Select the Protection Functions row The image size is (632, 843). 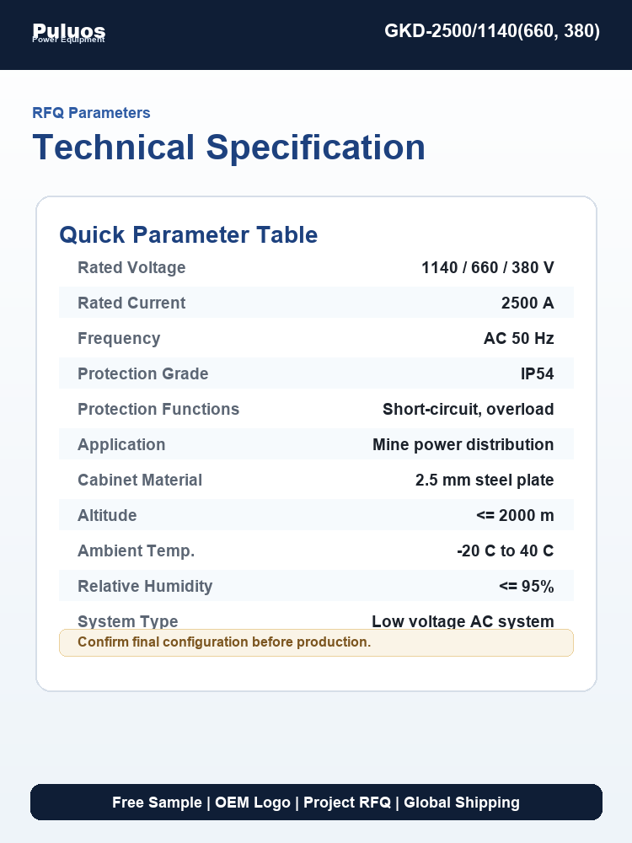317,409
